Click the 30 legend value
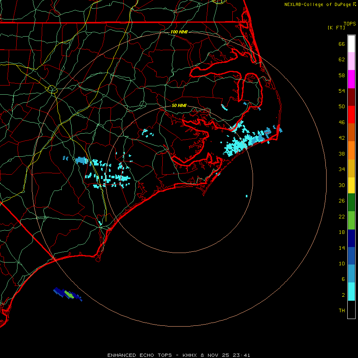Screen dimensions: 358x358 (x=342, y=185)
